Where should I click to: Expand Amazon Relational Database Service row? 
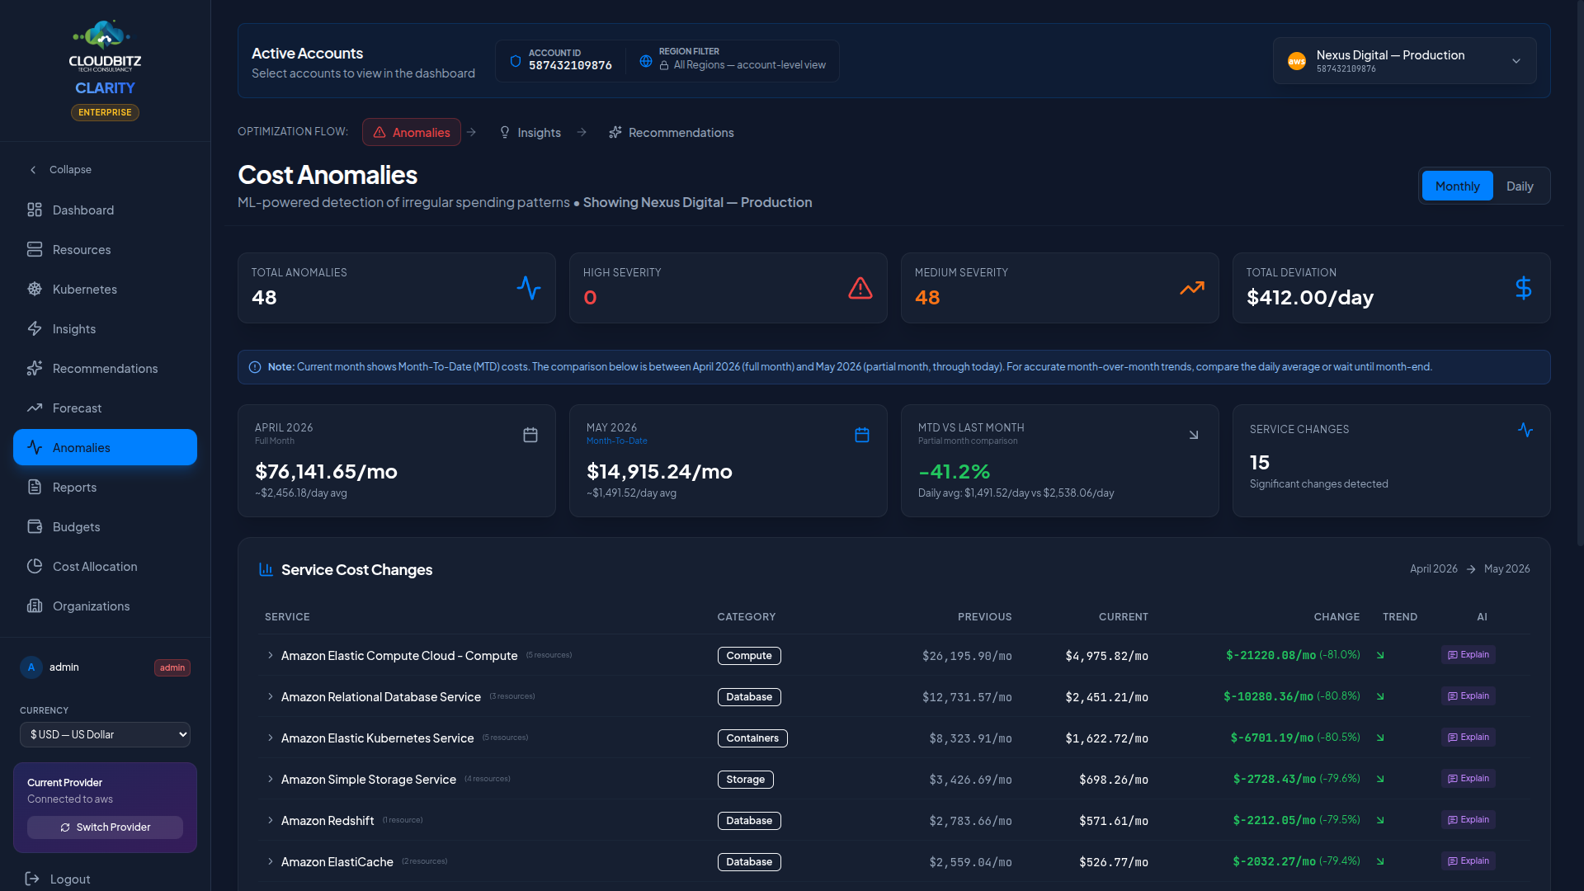point(270,696)
